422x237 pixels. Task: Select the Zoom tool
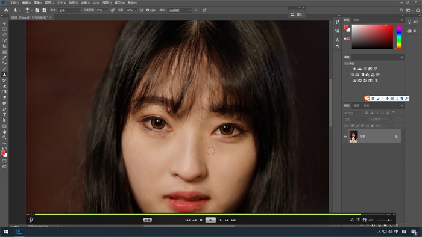tap(4, 137)
